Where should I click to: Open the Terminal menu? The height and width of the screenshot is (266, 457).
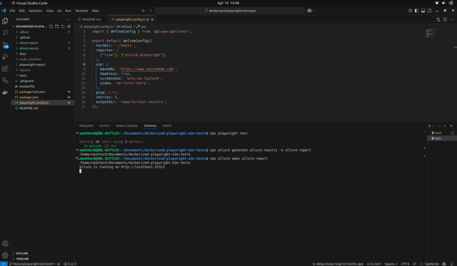pos(81,10)
